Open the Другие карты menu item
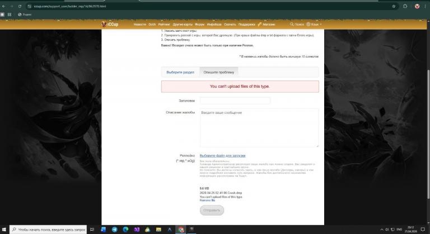430x234 pixels. pos(183,25)
